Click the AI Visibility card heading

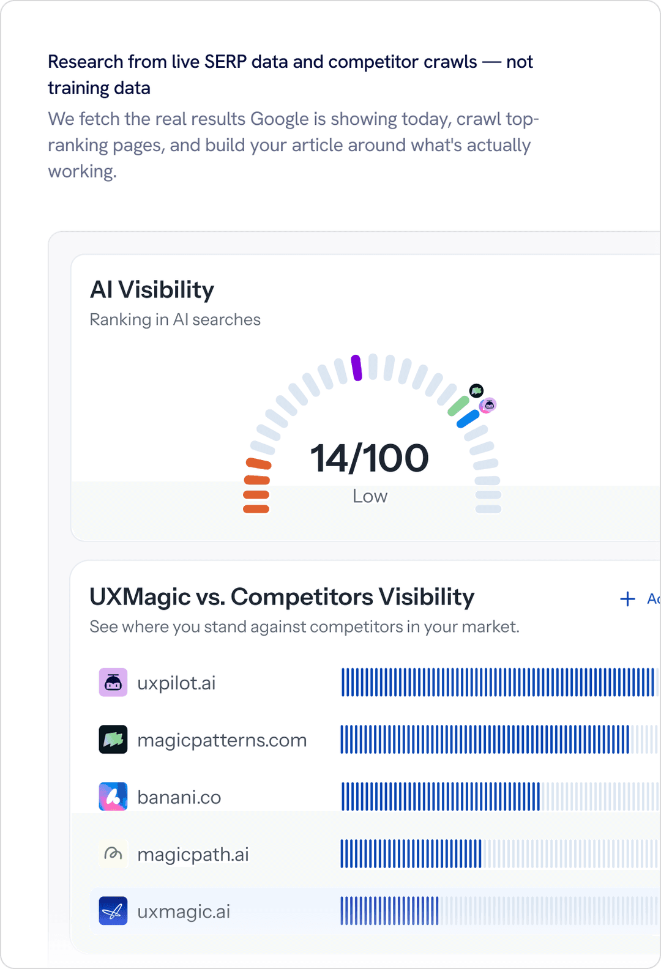pyautogui.click(x=152, y=290)
